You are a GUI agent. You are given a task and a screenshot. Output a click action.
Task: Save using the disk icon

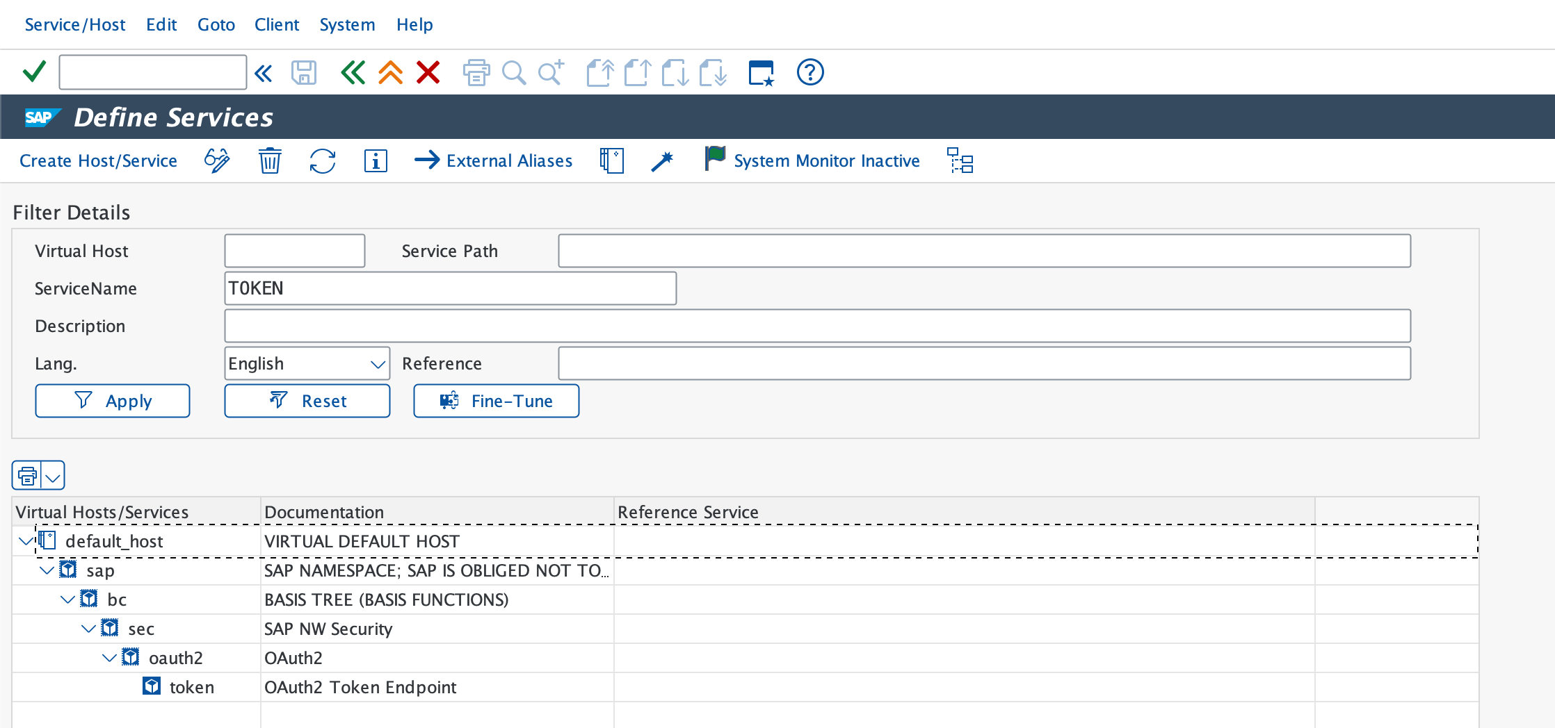click(x=303, y=72)
